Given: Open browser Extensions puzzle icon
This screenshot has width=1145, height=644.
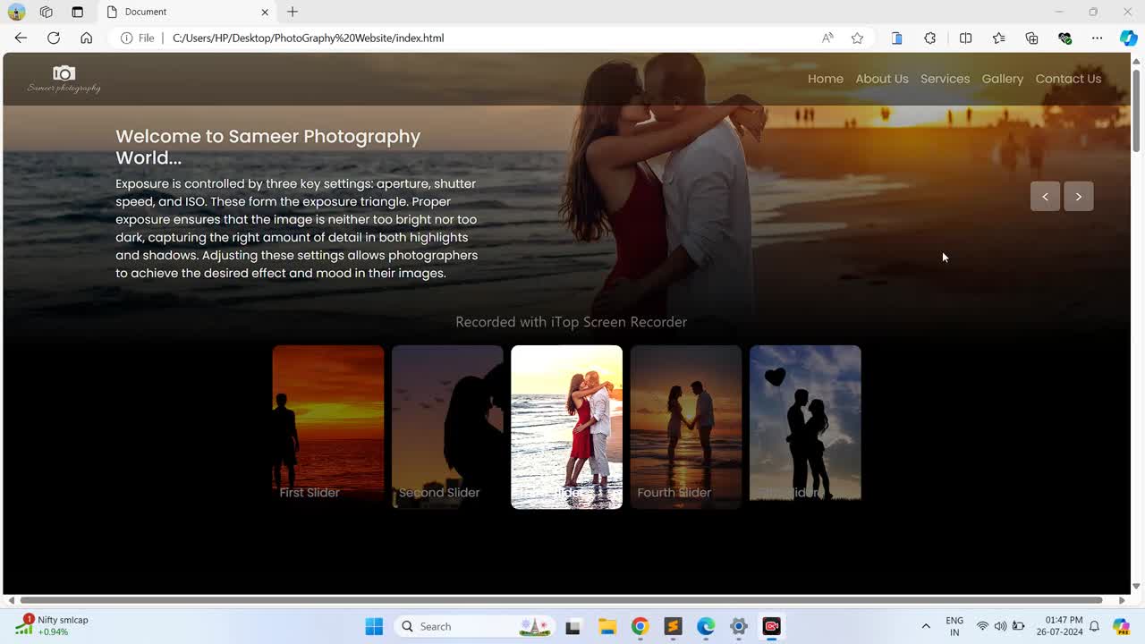Looking at the screenshot, I should pyautogui.click(x=930, y=38).
